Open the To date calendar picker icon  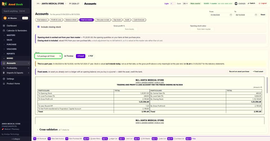click(x=256, y=15)
